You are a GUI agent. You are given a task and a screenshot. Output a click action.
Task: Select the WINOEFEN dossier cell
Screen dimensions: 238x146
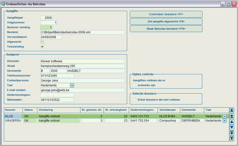click(x=13, y=121)
